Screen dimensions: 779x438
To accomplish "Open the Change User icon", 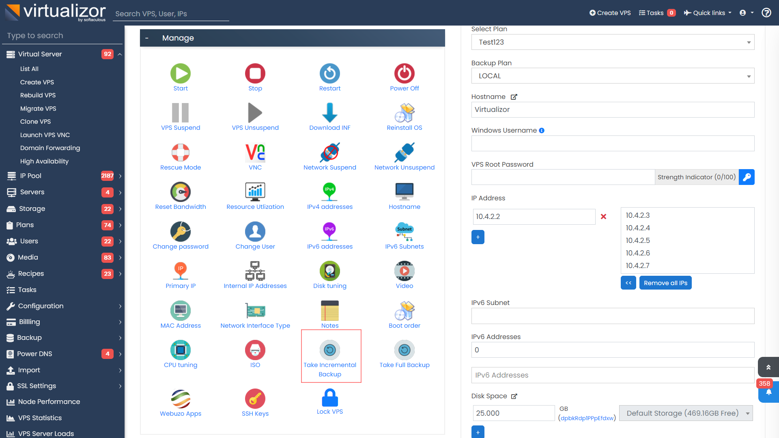I will pyautogui.click(x=255, y=232).
